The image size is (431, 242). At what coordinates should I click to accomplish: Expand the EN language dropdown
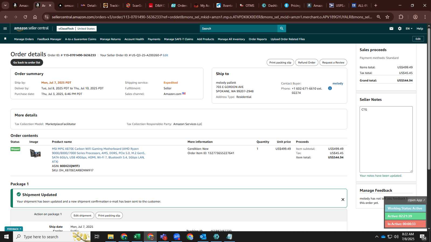409,29
